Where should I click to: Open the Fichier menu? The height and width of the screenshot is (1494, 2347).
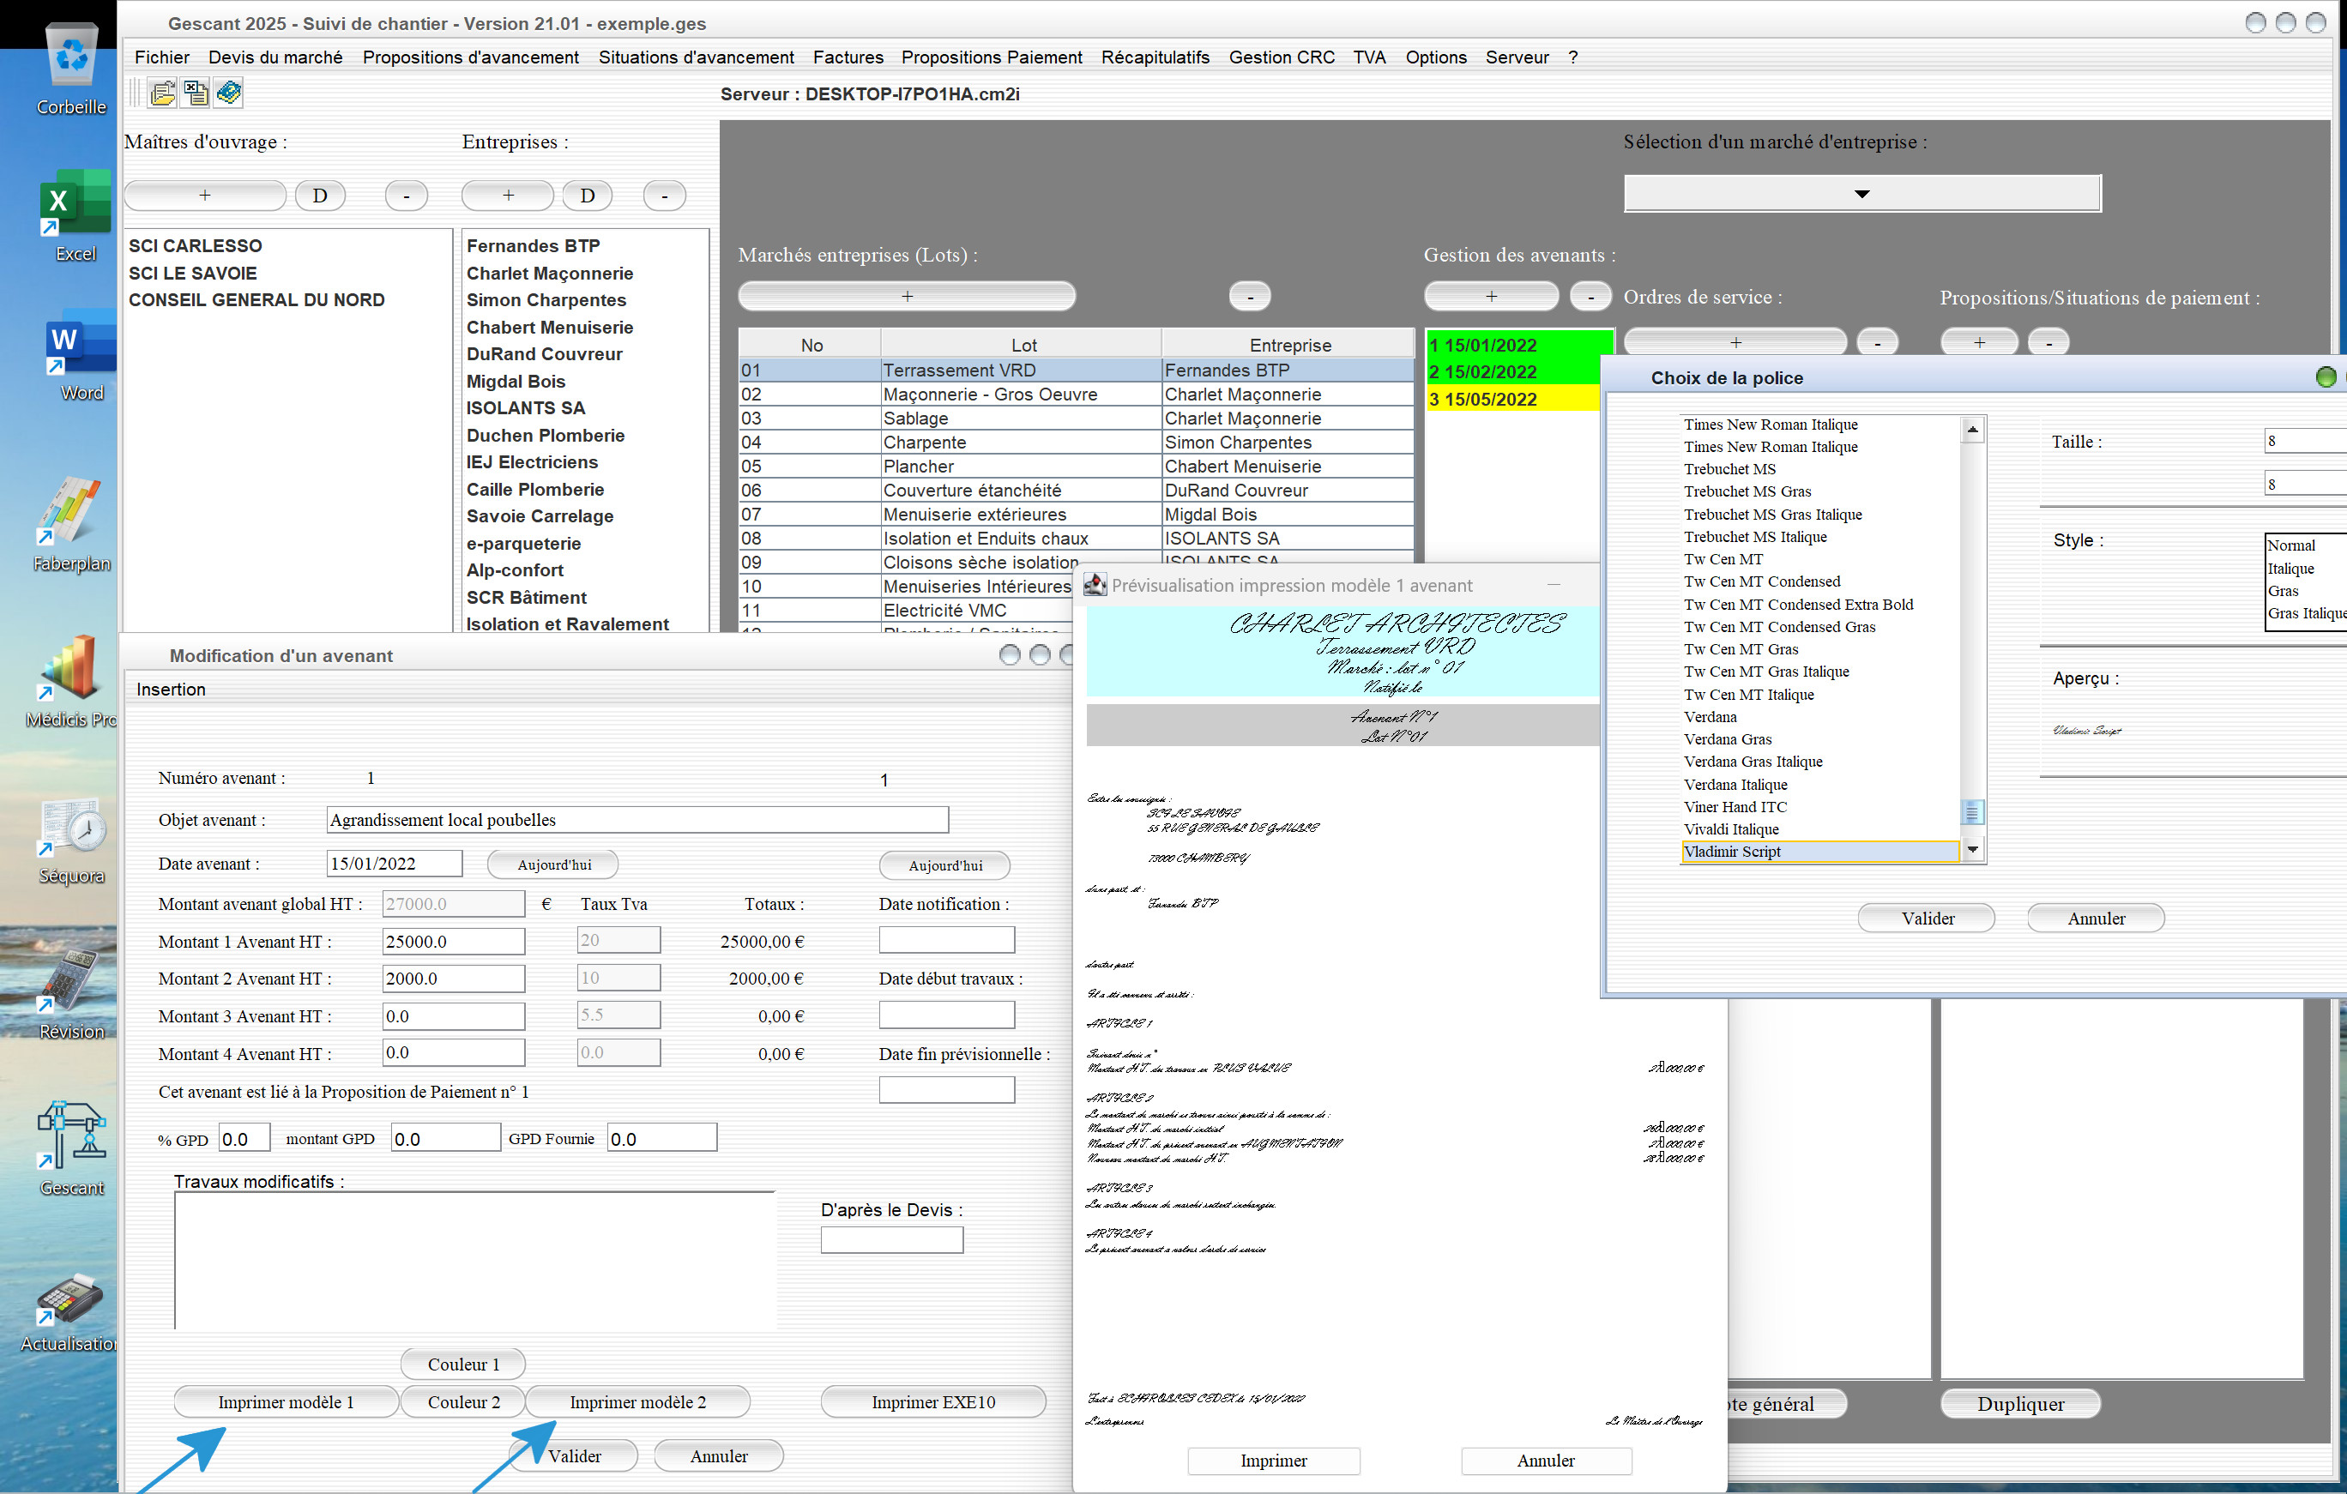coord(162,57)
